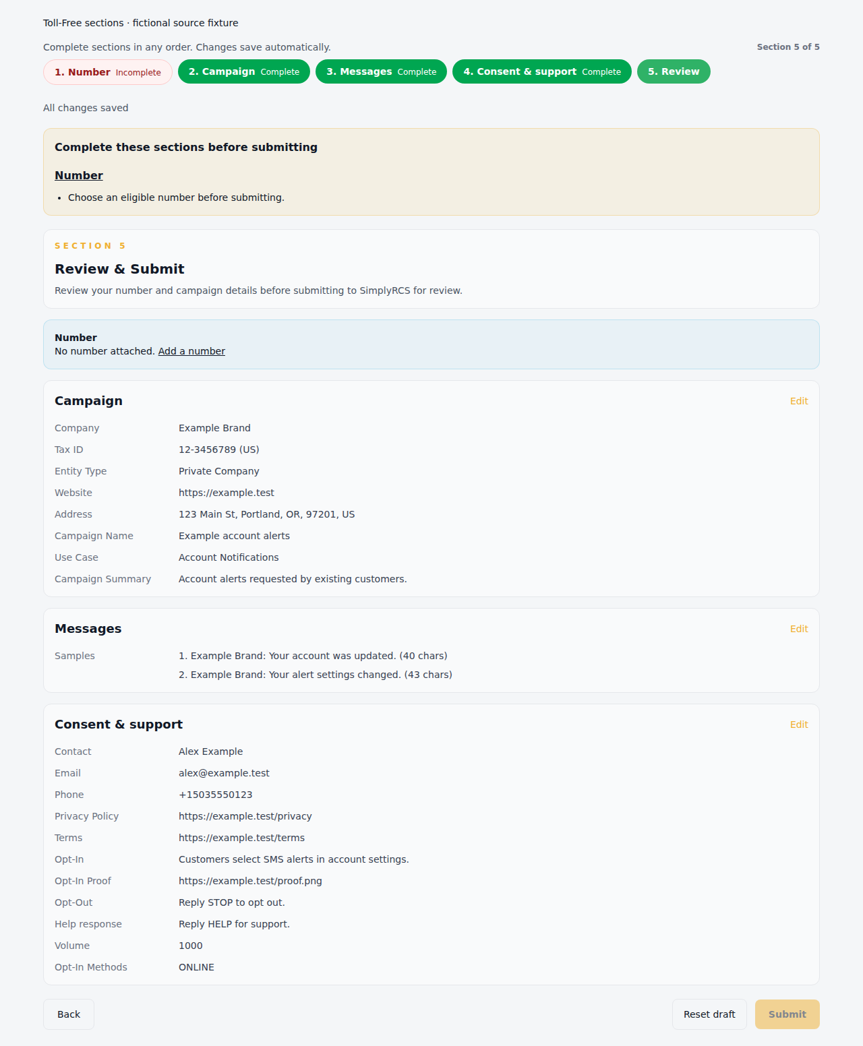Select the opt-in description about SMS alerts
This screenshot has width=863, height=1046.
pyautogui.click(x=294, y=859)
